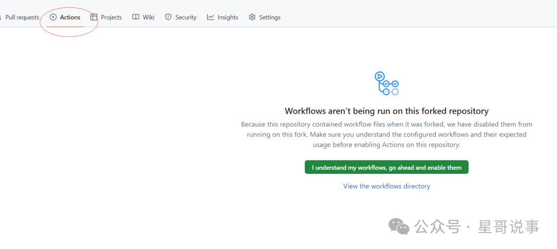Select the Actions tab label
This screenshot has height=249, width=557.
coord(70,17)
